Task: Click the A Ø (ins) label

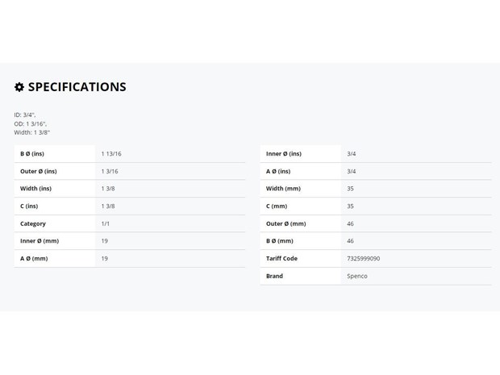Action: [278, 171]
